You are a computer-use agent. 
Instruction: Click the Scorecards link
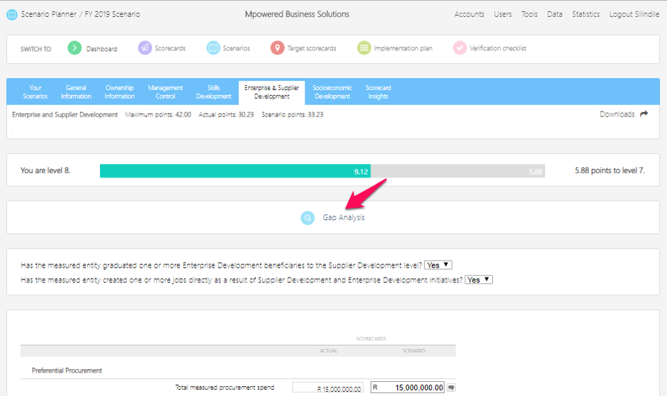(x=170, y=48)
